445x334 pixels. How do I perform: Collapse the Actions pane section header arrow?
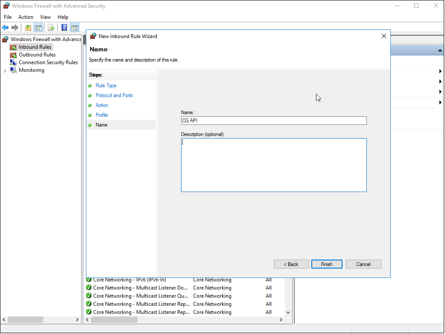click(x=440, y=50)
